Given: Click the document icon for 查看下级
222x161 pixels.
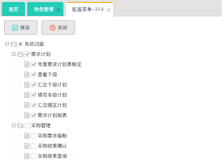Looking at the screenshot, I should pyautogui.click(x=27, y=75).
